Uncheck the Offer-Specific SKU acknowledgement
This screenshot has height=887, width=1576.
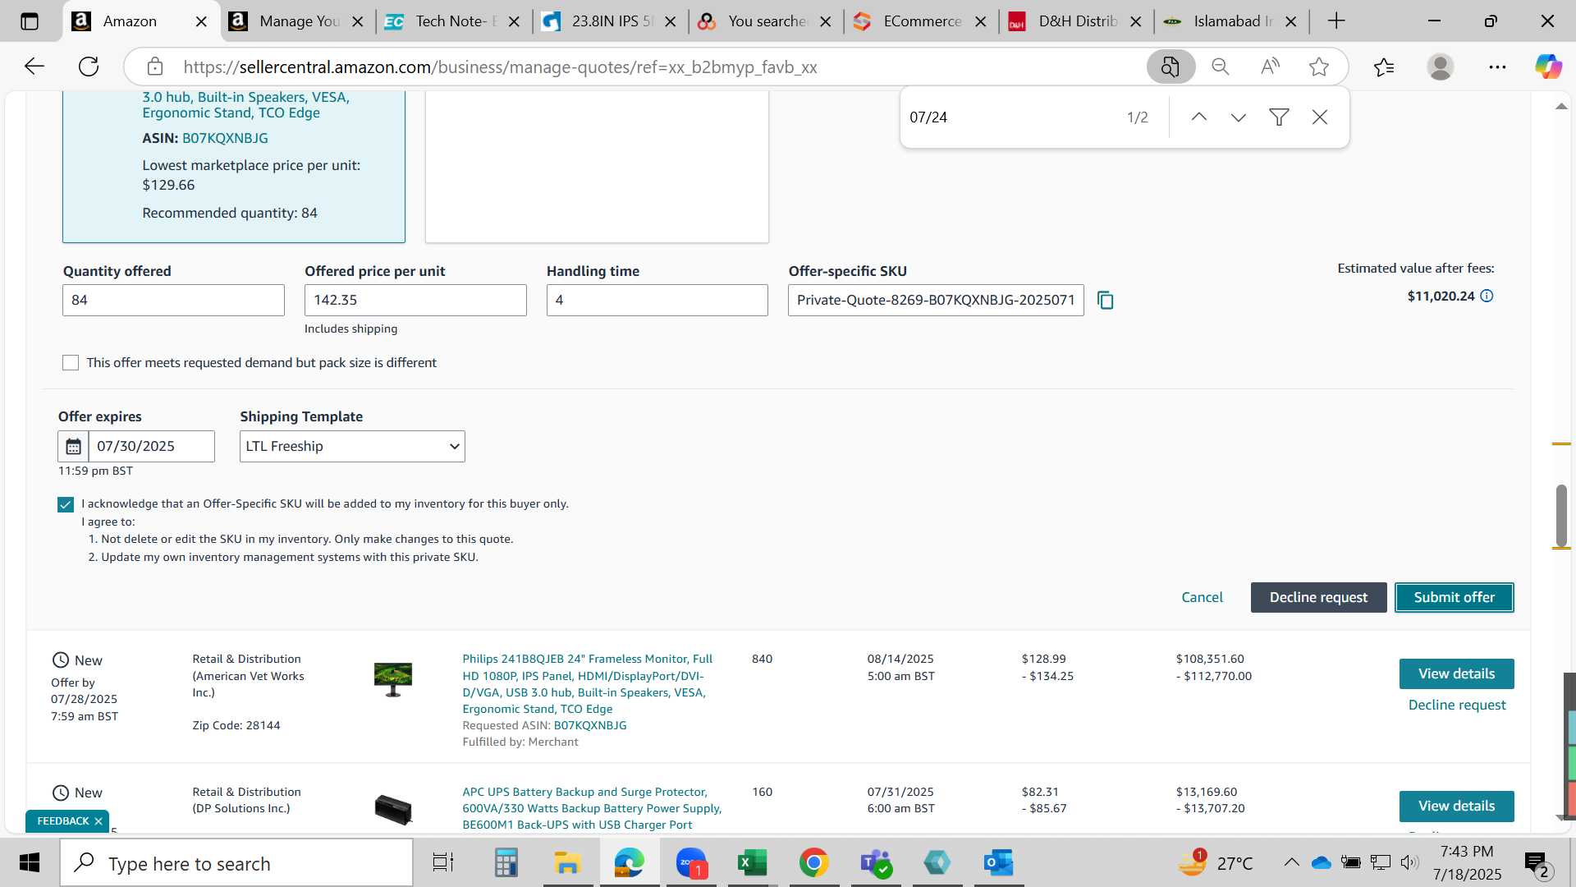click(x=66, y=505)
